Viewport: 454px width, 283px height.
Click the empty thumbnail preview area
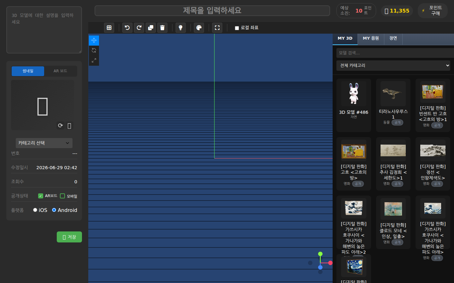pos(43,105)
